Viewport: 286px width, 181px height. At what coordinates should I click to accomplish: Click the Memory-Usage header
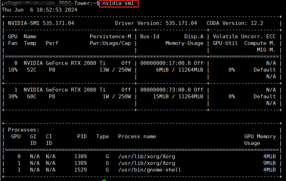click(184, 43)
